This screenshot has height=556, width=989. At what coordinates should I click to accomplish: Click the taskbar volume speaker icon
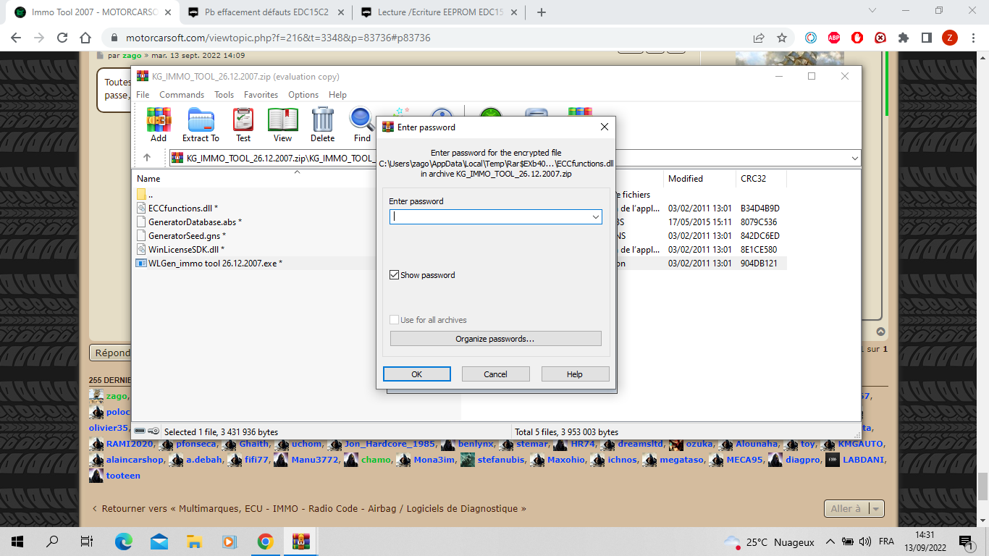(864, 542)
